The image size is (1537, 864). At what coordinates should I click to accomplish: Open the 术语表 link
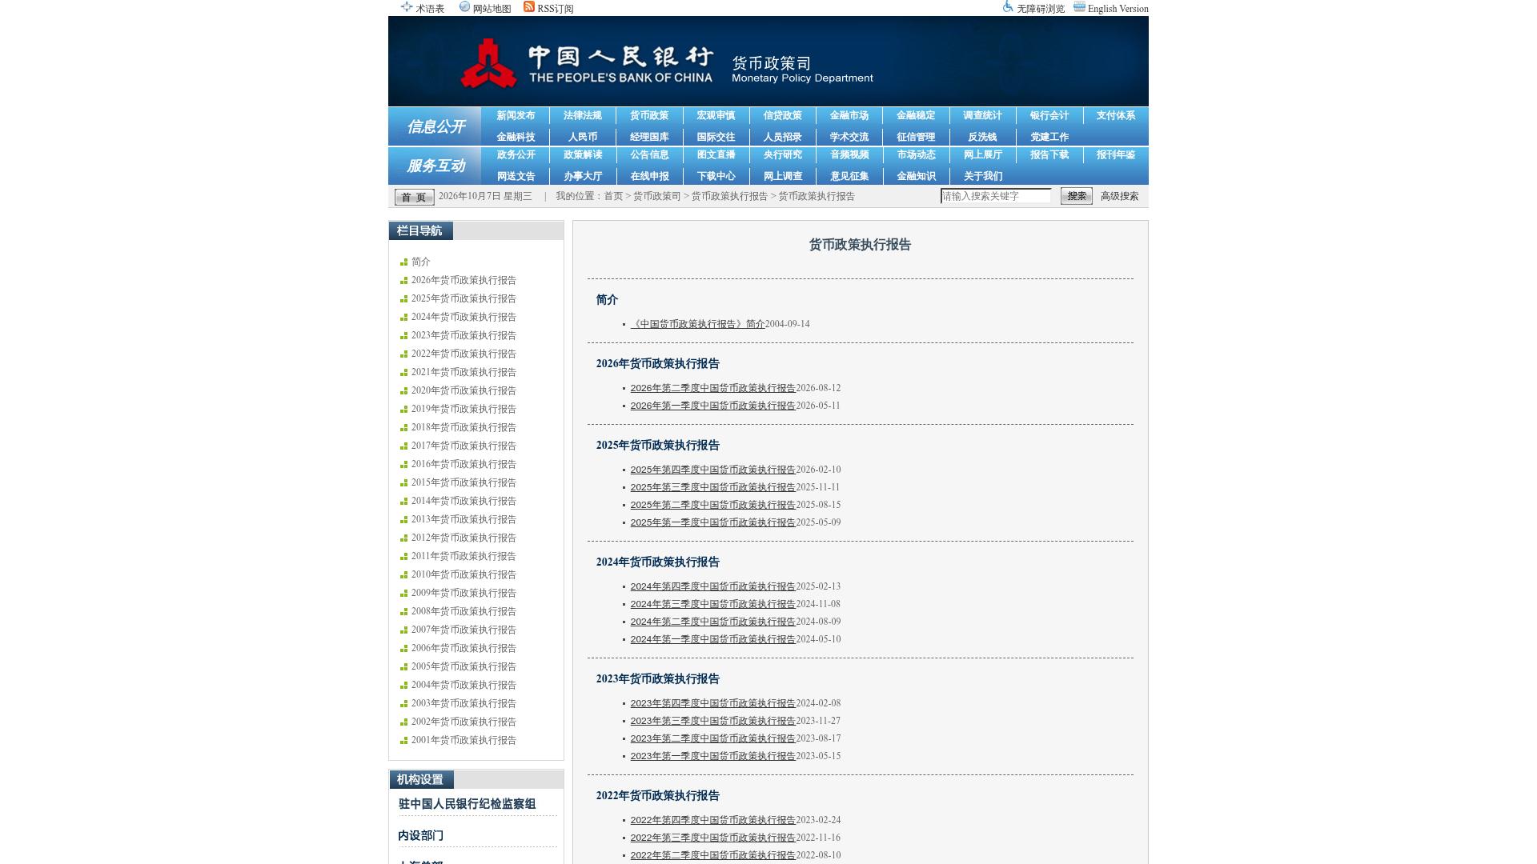pos(430,9)
